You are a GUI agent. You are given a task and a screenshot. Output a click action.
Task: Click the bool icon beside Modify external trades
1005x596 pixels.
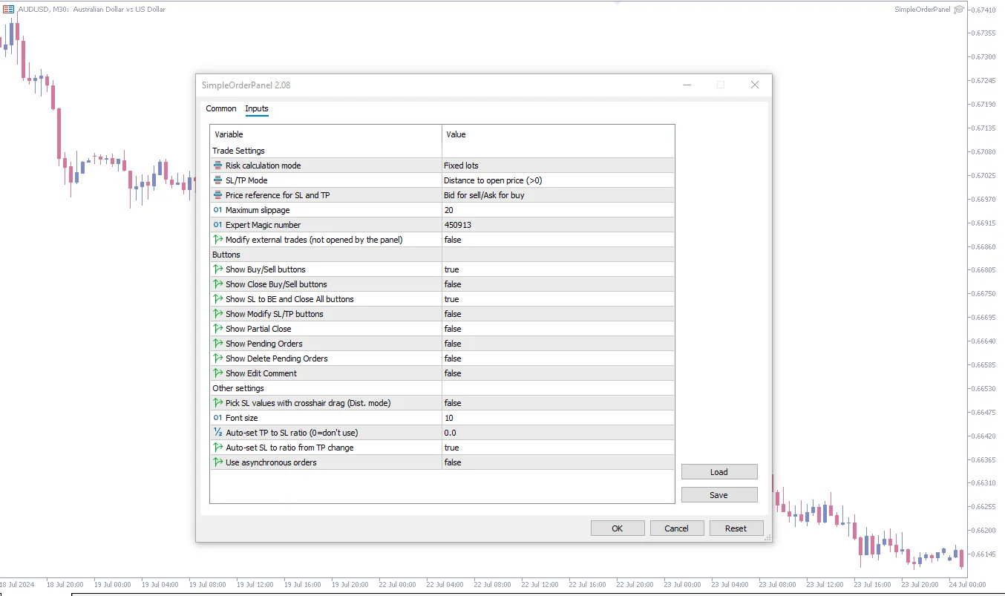(x=217, y=240)
